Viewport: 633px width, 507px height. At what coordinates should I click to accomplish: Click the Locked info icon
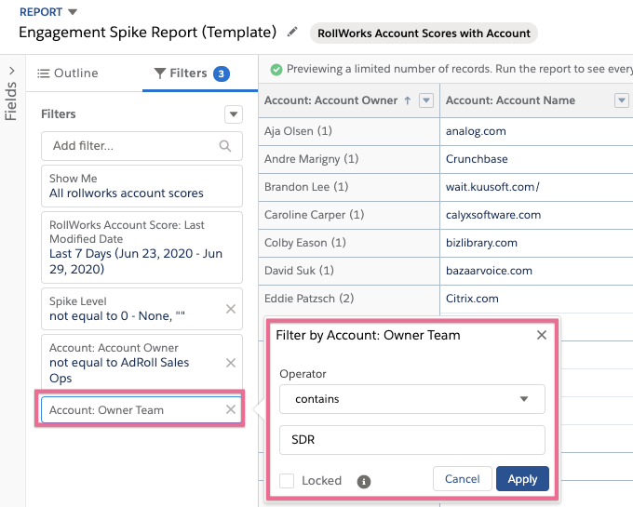click(364, 481)
